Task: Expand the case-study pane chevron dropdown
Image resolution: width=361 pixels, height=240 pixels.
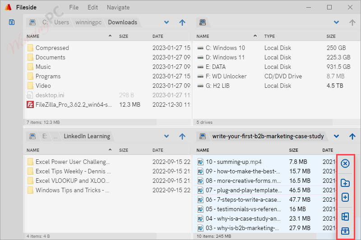Action: click(336, 136)
